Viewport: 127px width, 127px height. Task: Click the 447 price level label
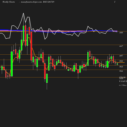click(x=121, y=46)
